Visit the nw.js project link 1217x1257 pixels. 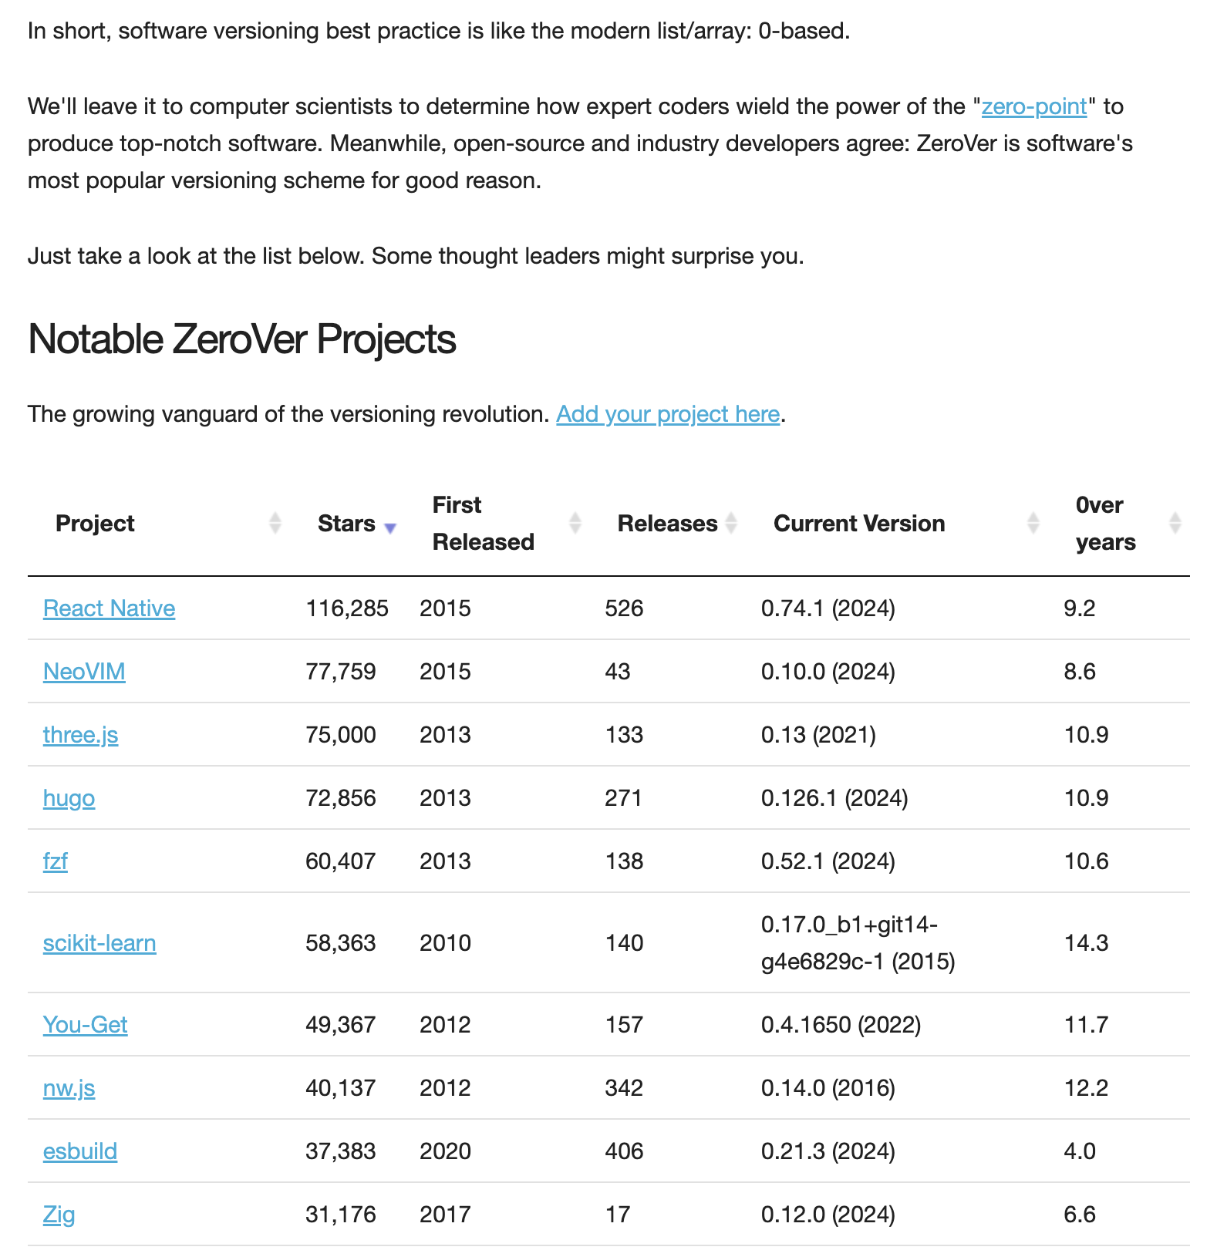pyautogui.click(x=69, y=1088)
